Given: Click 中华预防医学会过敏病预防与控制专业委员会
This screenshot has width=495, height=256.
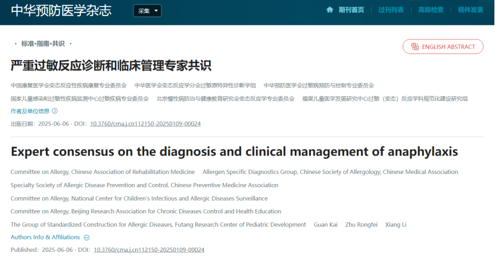Looking at the screenshot, I should [x=319, y=86].
